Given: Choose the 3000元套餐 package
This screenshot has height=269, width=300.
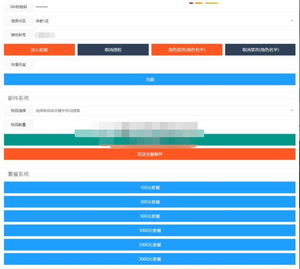Looking at the screenshot, I should click(149, 259).
